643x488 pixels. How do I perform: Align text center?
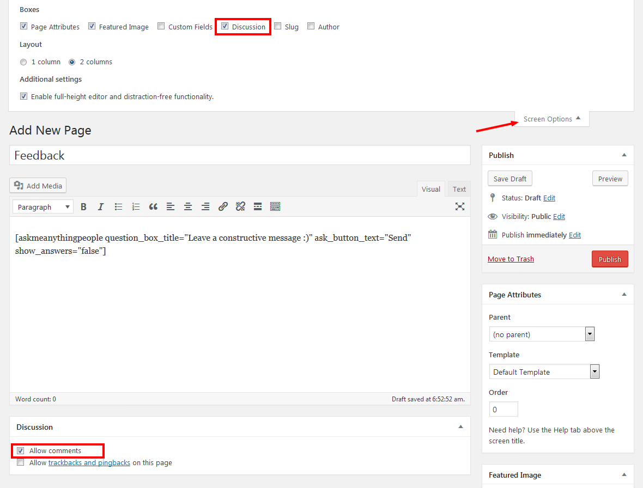[x=188, y=207]
